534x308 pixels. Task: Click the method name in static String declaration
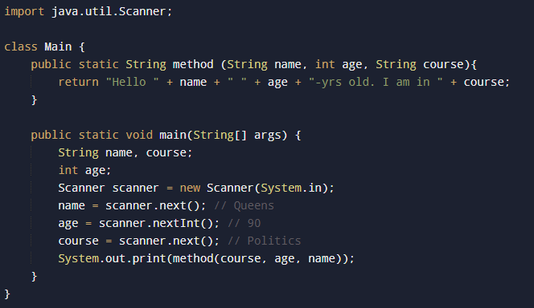(x=193, y=64)
